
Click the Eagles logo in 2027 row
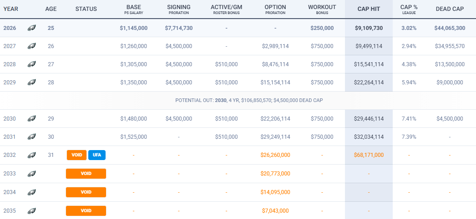(31, 46)
